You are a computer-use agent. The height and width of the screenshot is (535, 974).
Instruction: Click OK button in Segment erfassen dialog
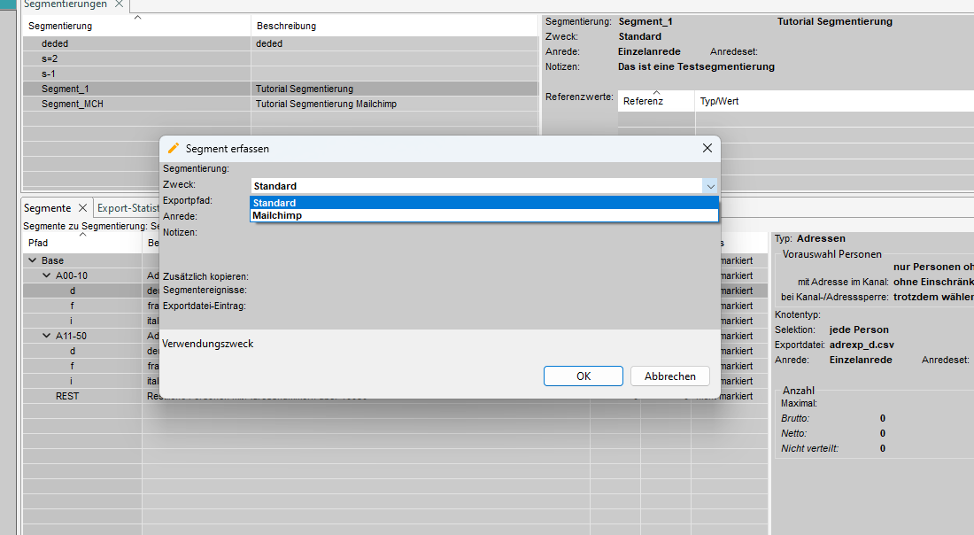pyautogui.click(x=583, y=376)
